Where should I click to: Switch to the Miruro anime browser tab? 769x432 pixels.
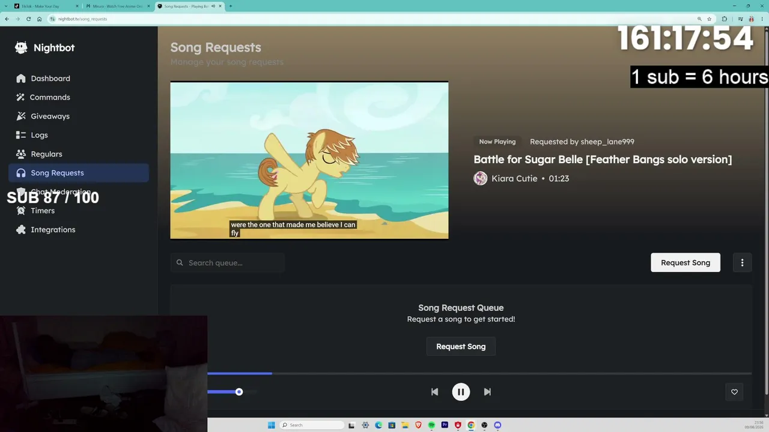coord(118,6)
